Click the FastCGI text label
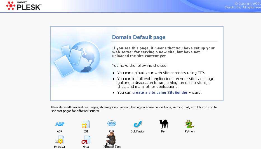Viewport: 261px width, 149px height. (x=59, y=147)
